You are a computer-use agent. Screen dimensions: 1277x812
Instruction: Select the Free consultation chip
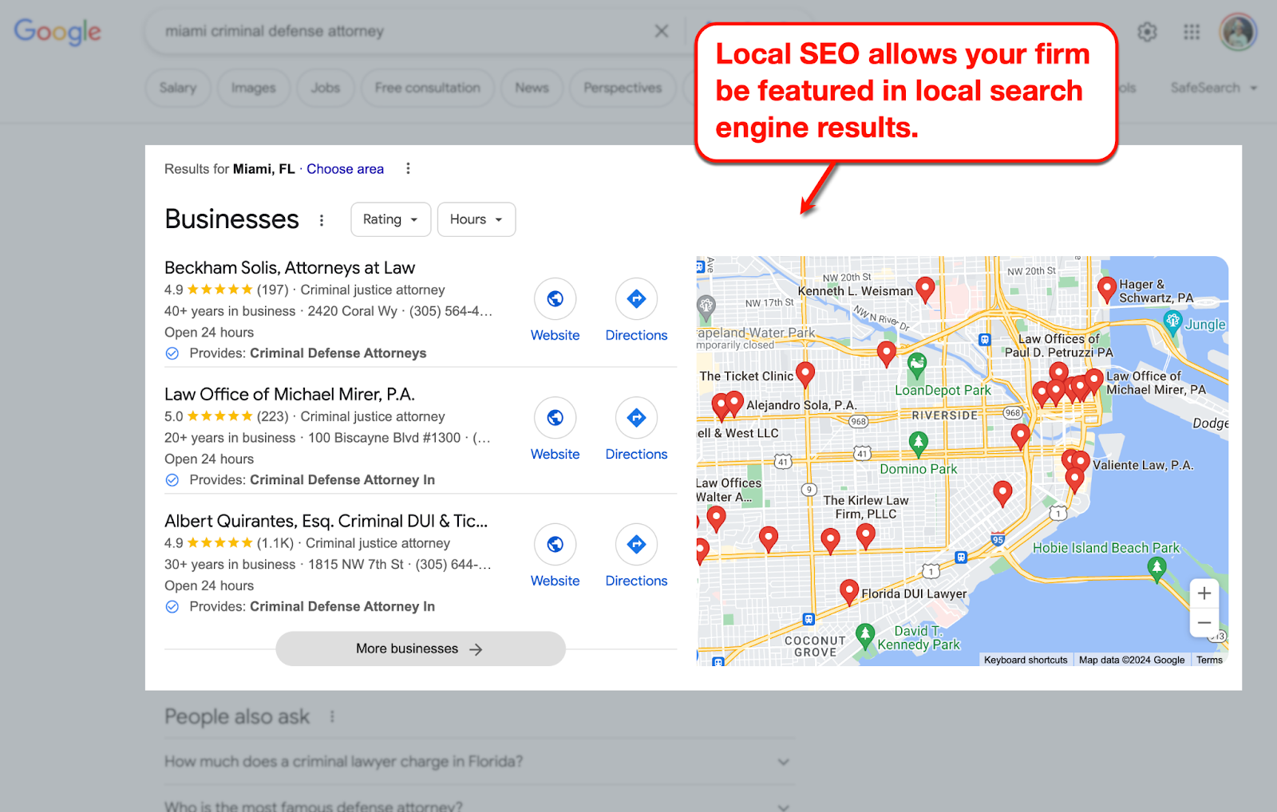428,88
